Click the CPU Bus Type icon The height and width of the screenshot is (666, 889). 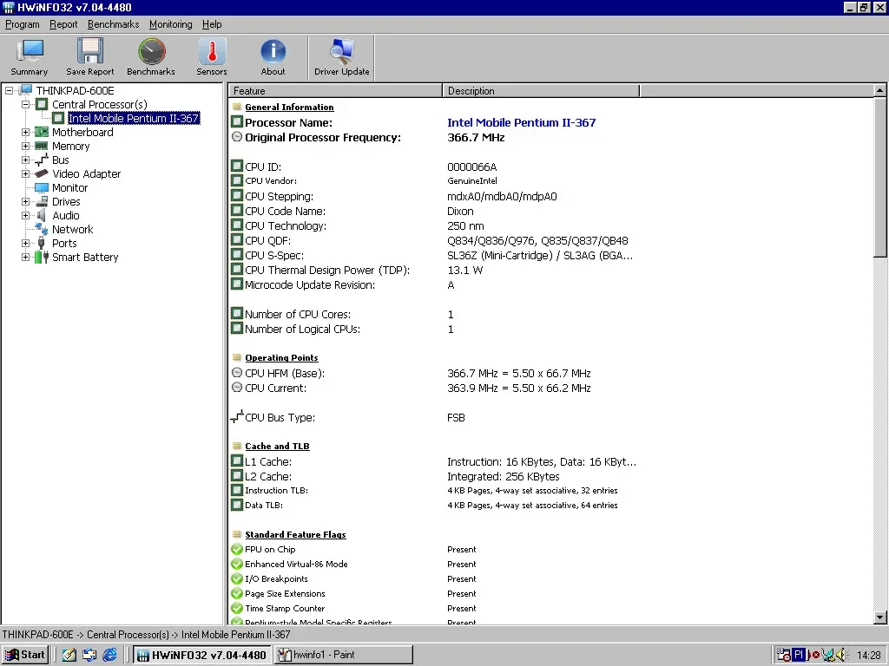click(237, 417)
